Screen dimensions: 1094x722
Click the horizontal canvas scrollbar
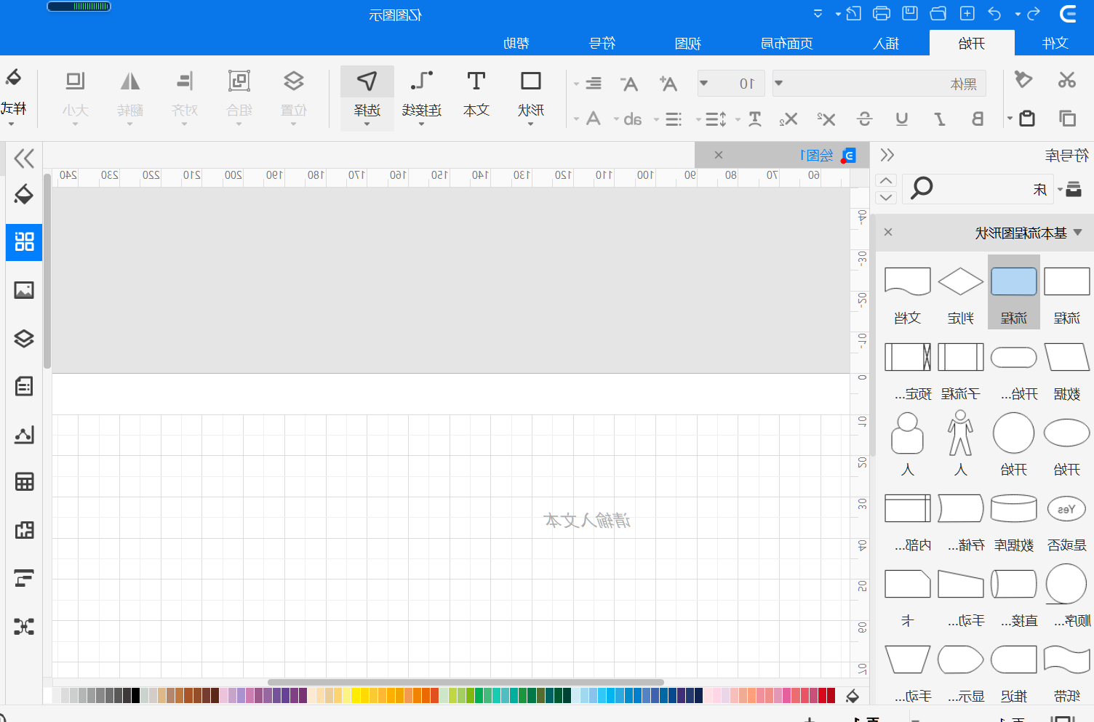point(466,682)
